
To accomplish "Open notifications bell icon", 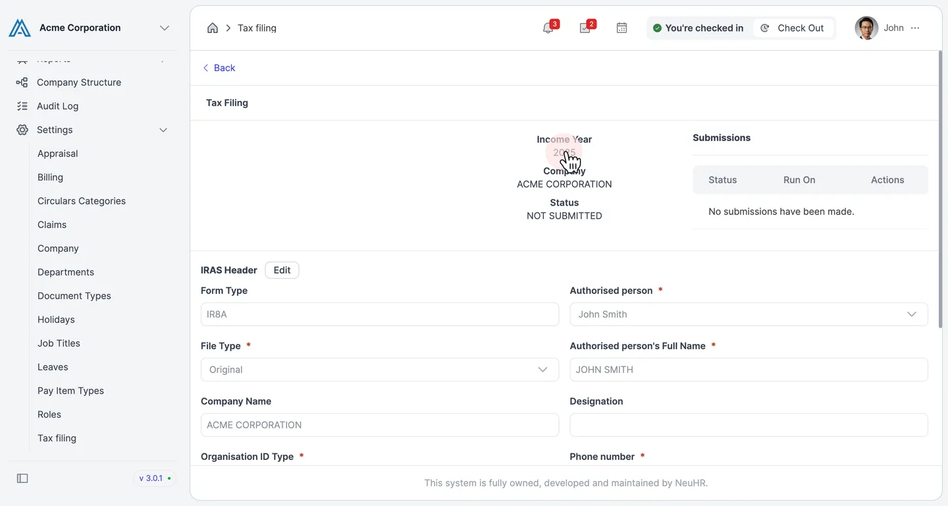I will point(548,28).
